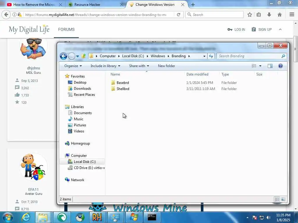Sort by Name column header

115,74
